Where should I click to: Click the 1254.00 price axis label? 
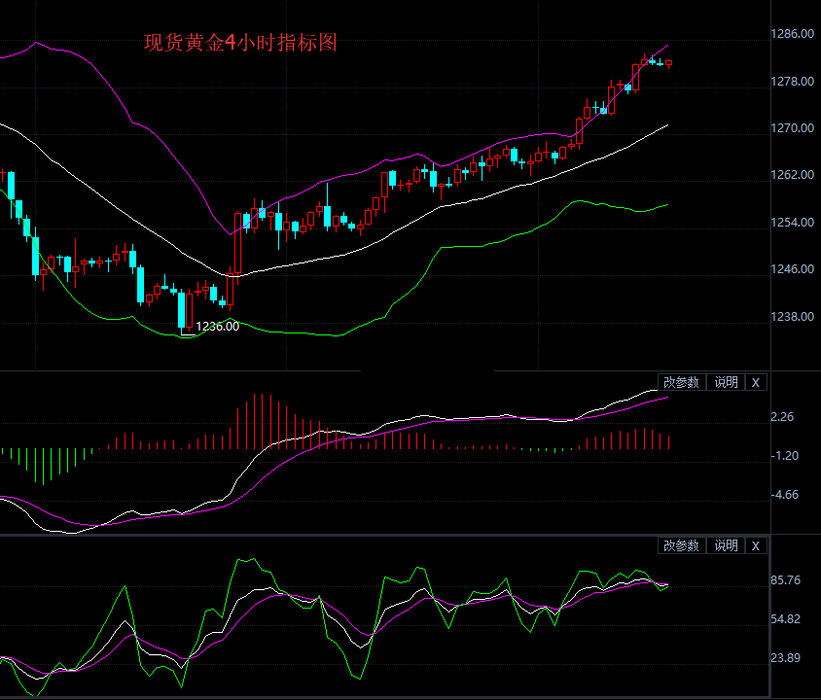(x=793, y=222)
